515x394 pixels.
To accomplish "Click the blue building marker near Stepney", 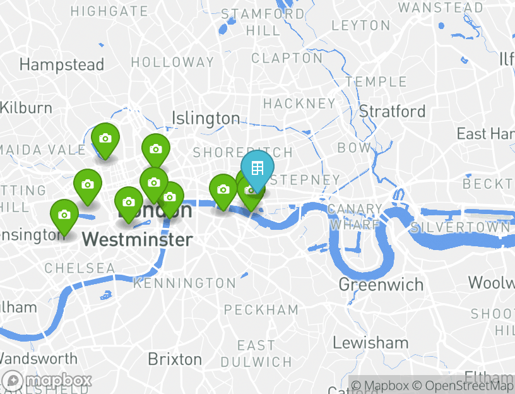I will tap(257, 170).
